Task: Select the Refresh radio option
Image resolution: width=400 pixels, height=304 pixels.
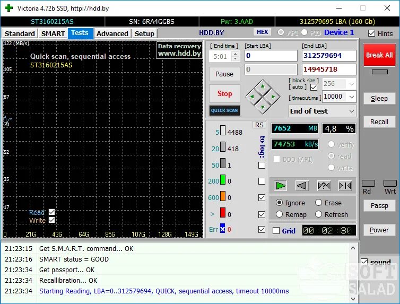Action: coord(318,214)
